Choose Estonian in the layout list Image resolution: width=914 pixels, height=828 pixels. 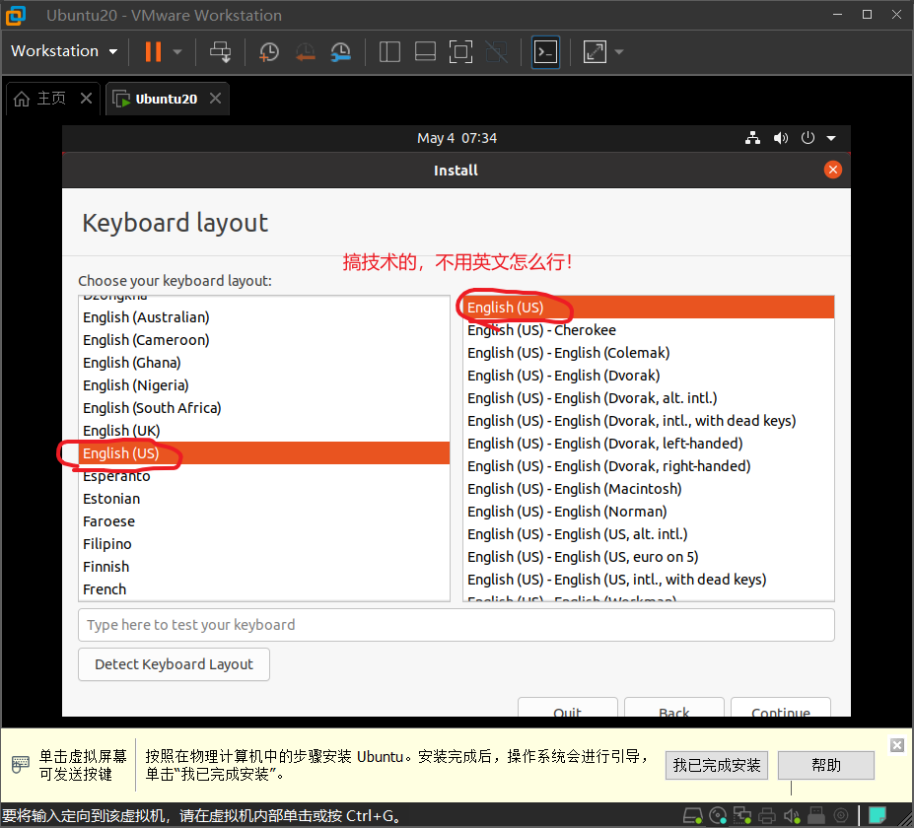[263, 499]
